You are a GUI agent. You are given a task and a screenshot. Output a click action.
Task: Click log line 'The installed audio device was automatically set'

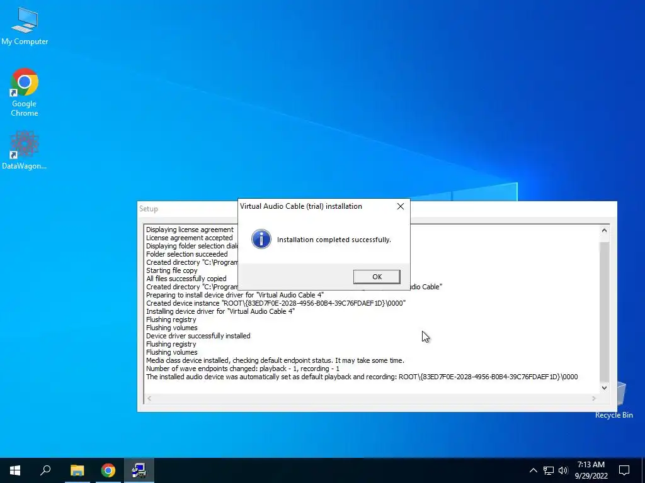point(362,377)
